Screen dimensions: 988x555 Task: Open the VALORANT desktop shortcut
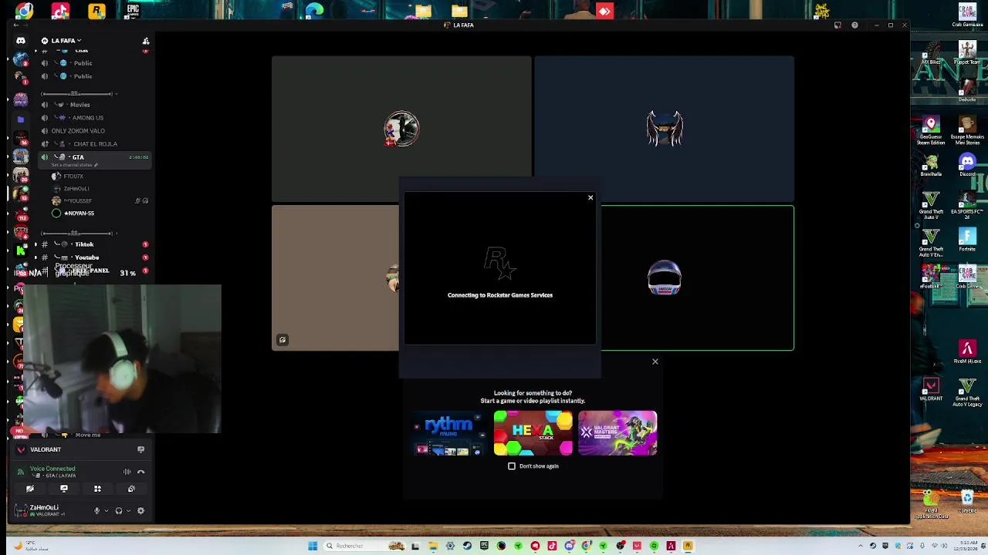coord(931,388)
